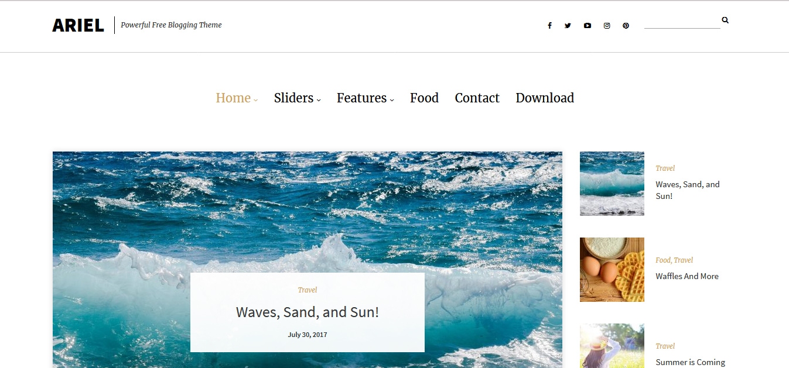789x368 pixels.
Task: Click the ARIEL site logo
Action: pyautogui.click(x=78, y=25)
